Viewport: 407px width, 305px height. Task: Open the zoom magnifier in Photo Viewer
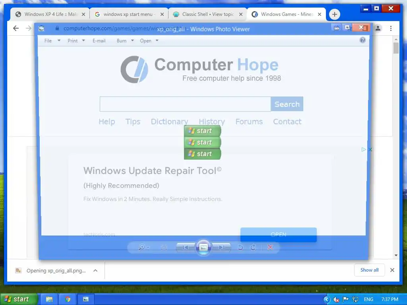143,247
